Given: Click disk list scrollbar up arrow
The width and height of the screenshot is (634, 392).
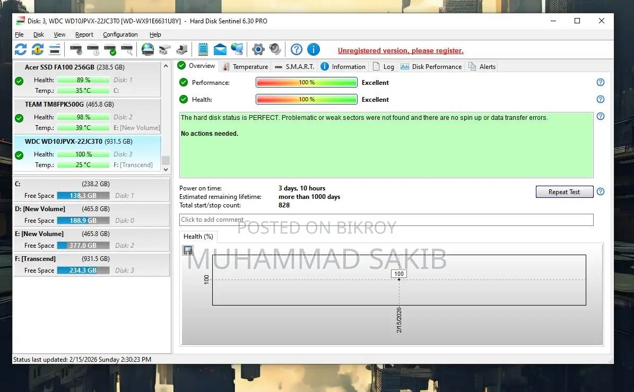Looking at the screenshot, I should (166, 66).
